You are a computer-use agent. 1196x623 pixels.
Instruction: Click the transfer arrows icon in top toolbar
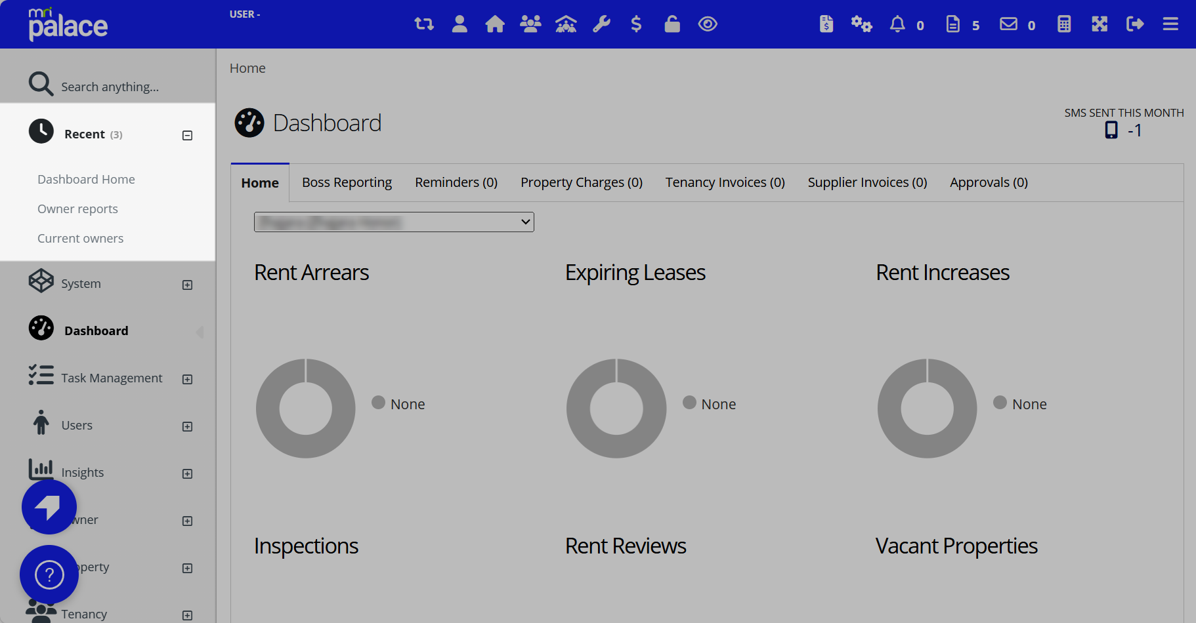pyautogui.click(x=424, y=24)
